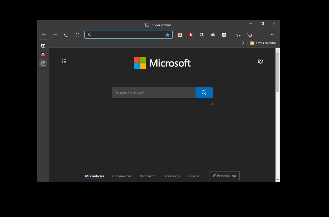Screen dimensions: 329x217
Task: Select the active Nueva pestaña vertical tab
Action: tap(43, 63)
